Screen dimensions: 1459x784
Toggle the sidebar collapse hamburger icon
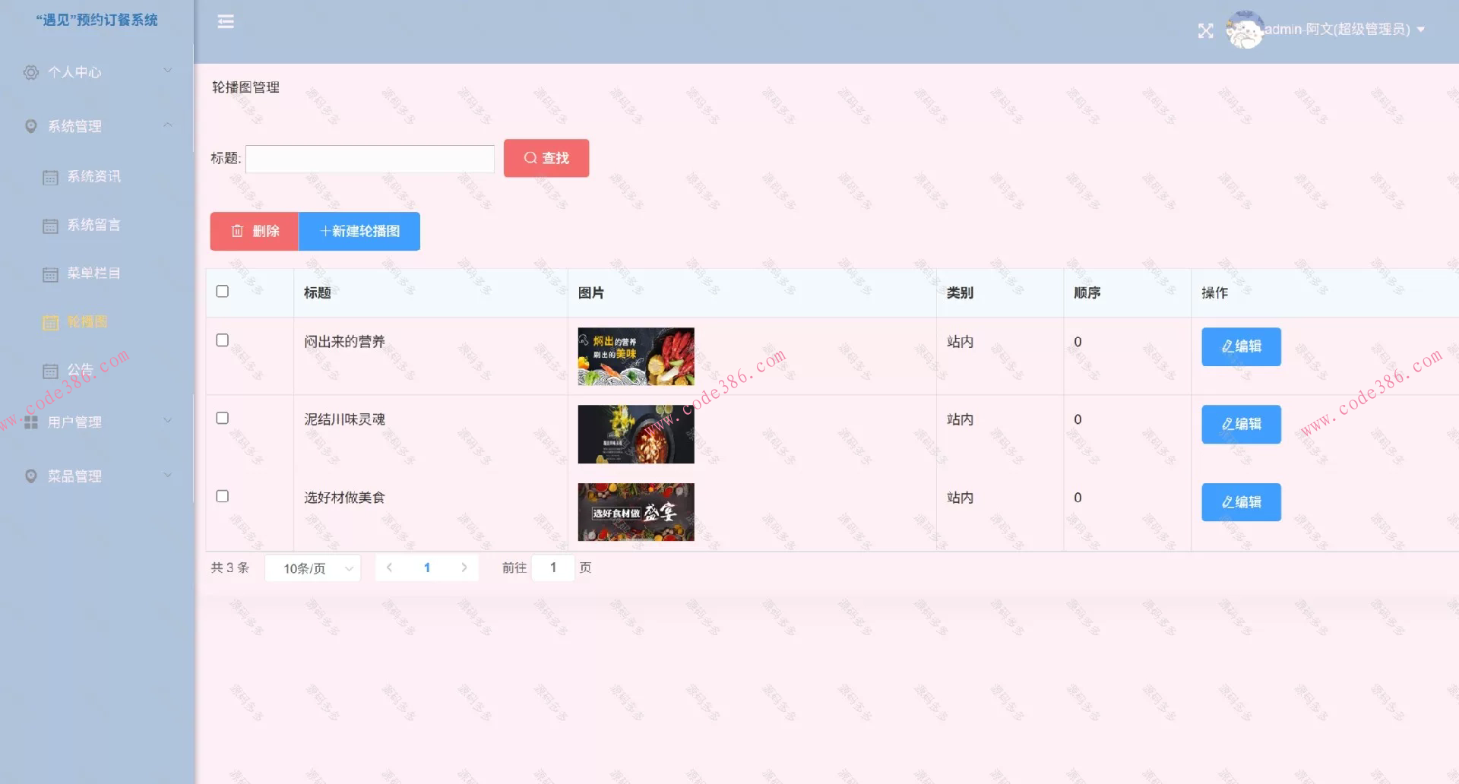pyautogui.click(x=225, y=21)
